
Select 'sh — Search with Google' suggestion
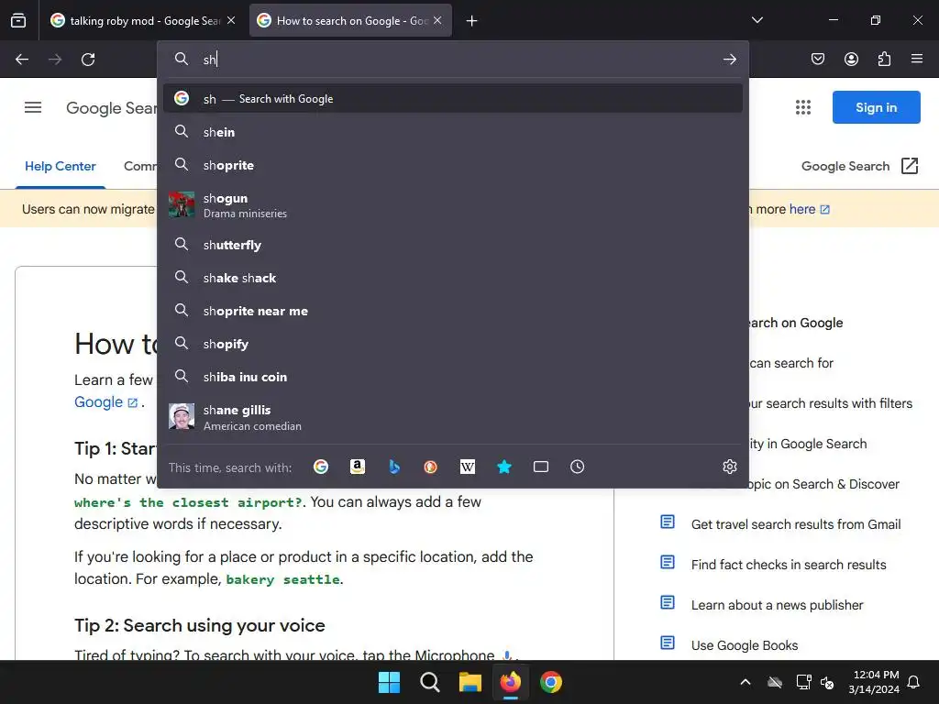453,99
